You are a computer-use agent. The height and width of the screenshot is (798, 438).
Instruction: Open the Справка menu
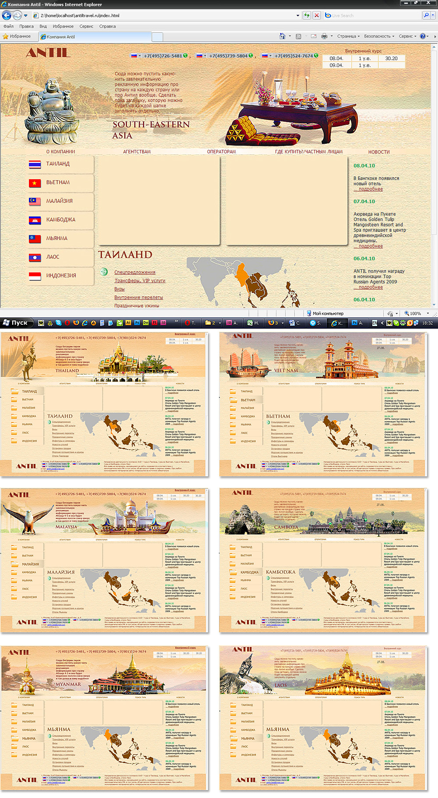(107, 26)
